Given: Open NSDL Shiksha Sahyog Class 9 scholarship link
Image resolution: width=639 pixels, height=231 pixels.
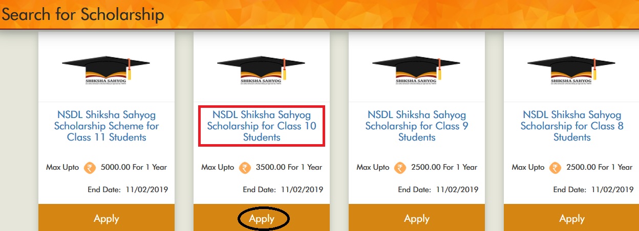Looking at the screenshot, I should tap(417, 126).
